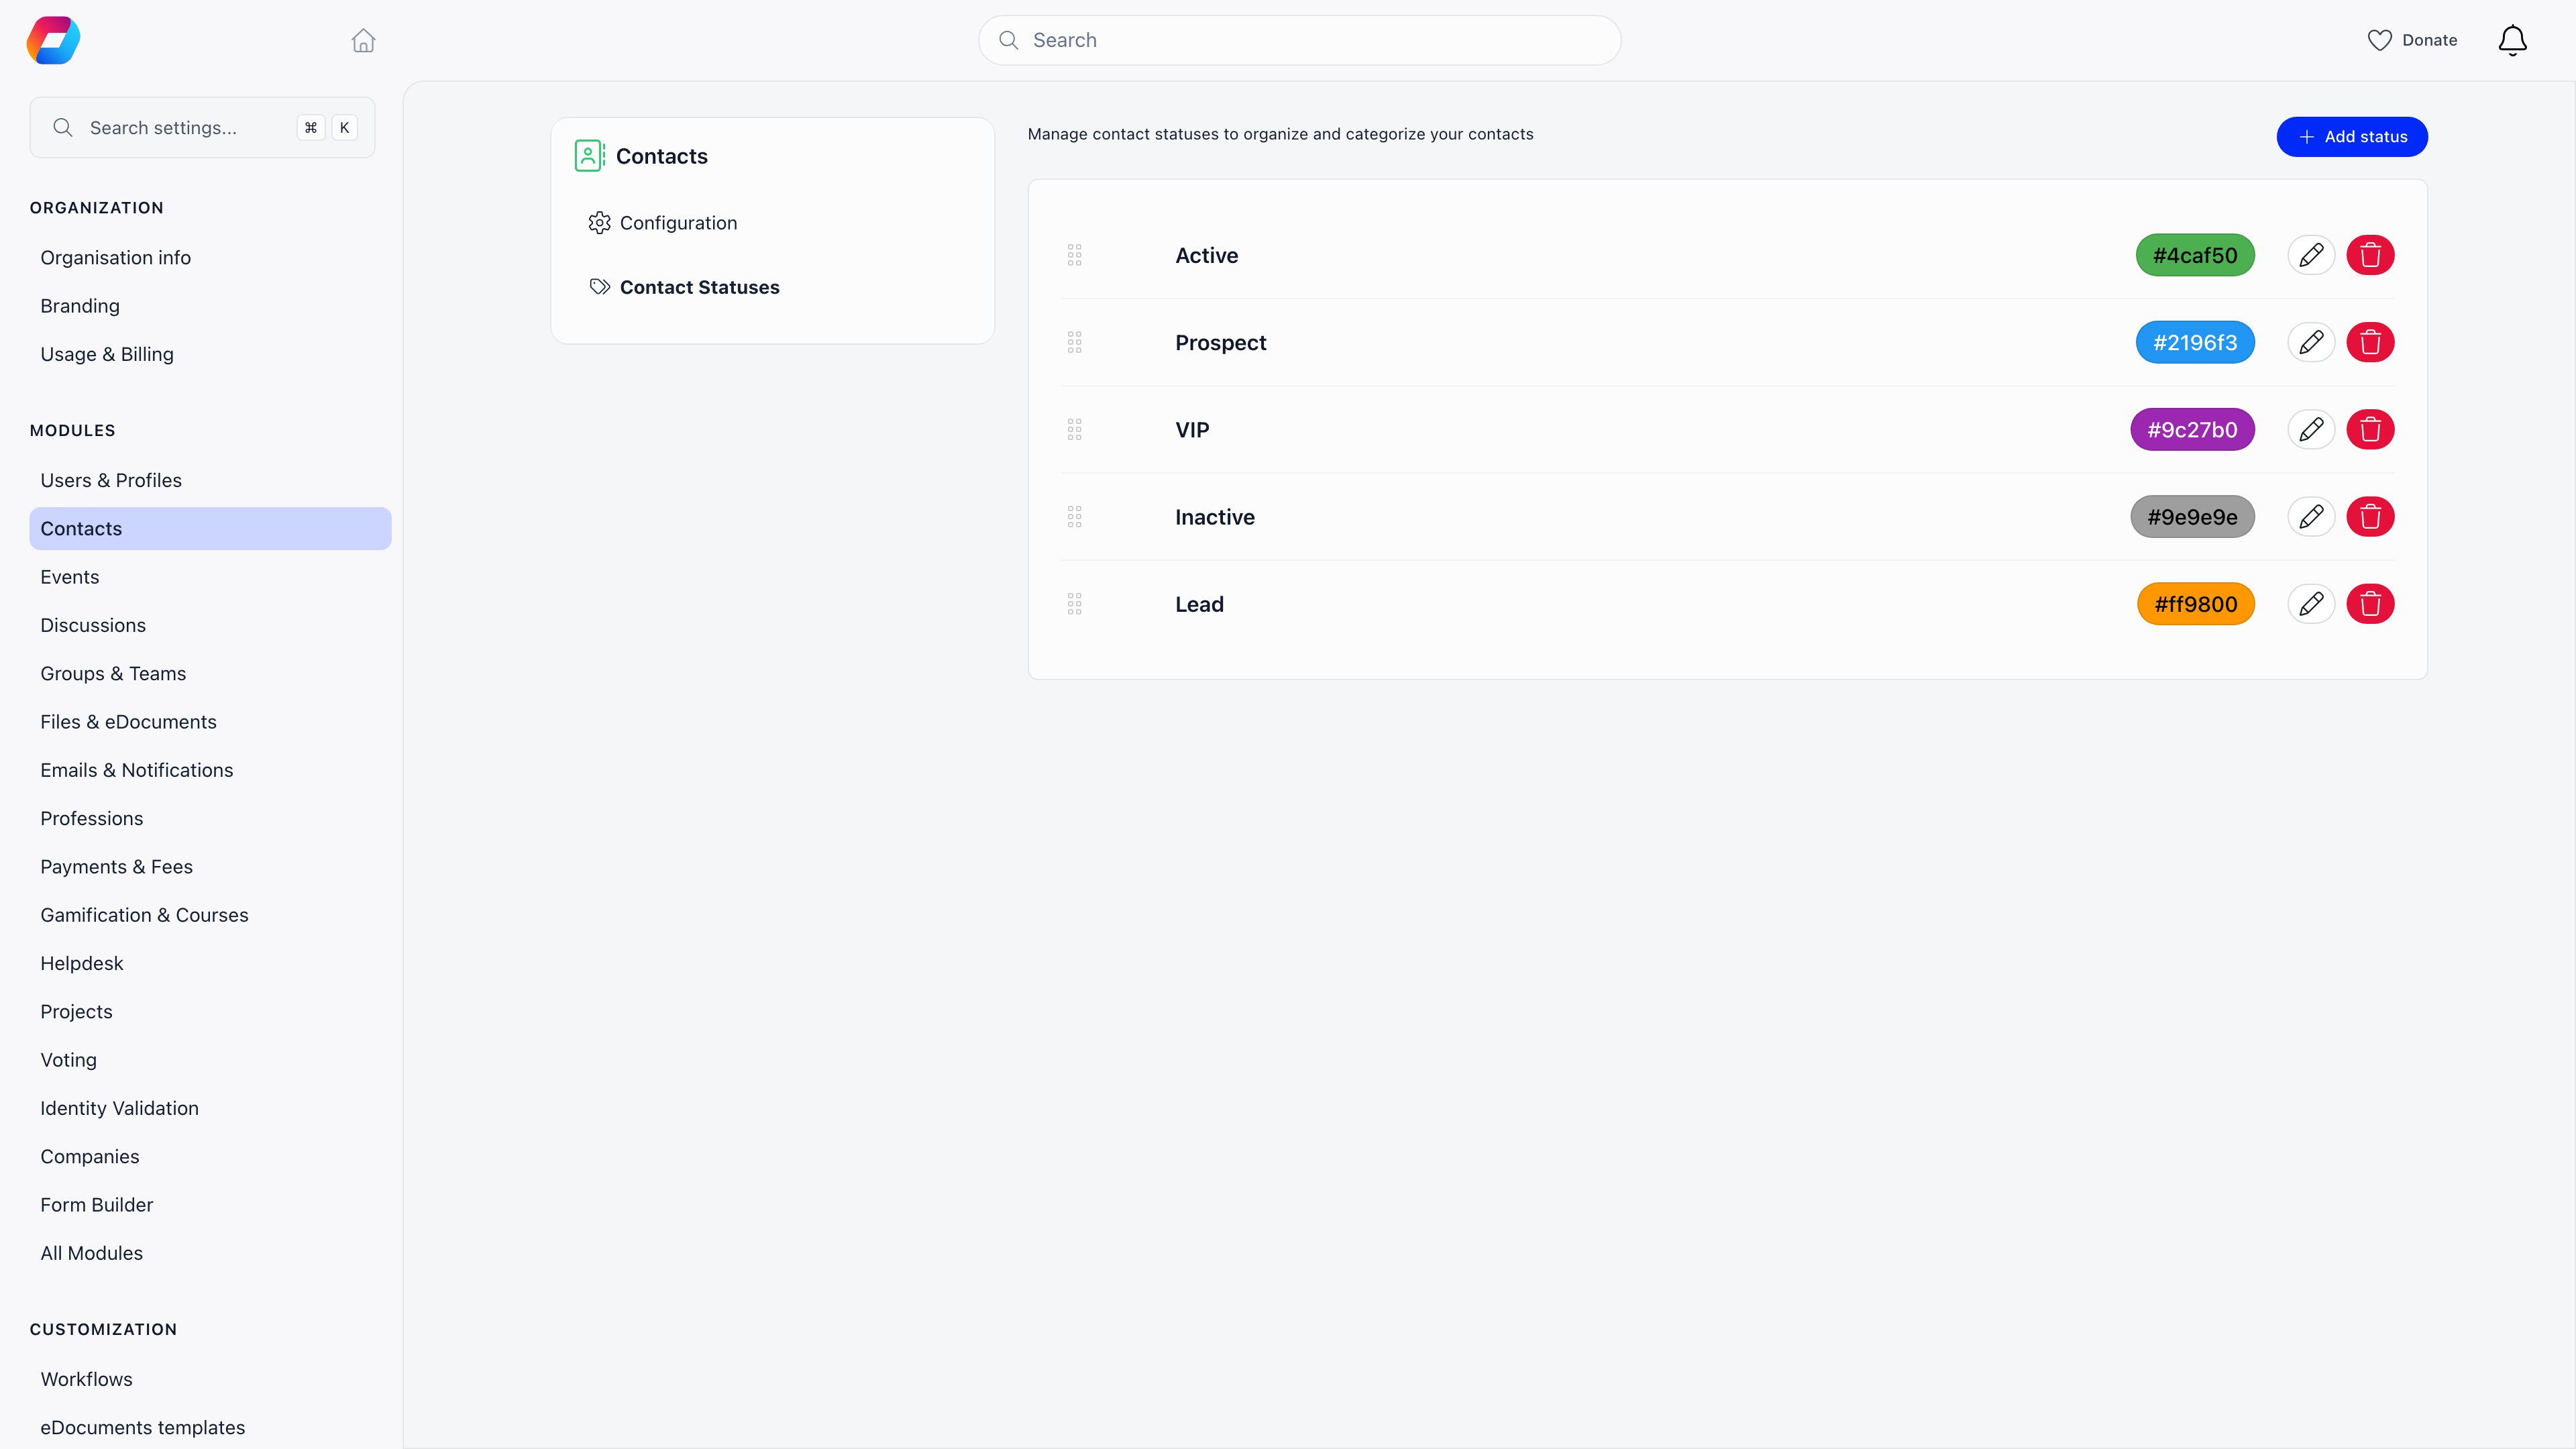Click the Prospect status name
2576x1449 pixels.
[1220, 342]
